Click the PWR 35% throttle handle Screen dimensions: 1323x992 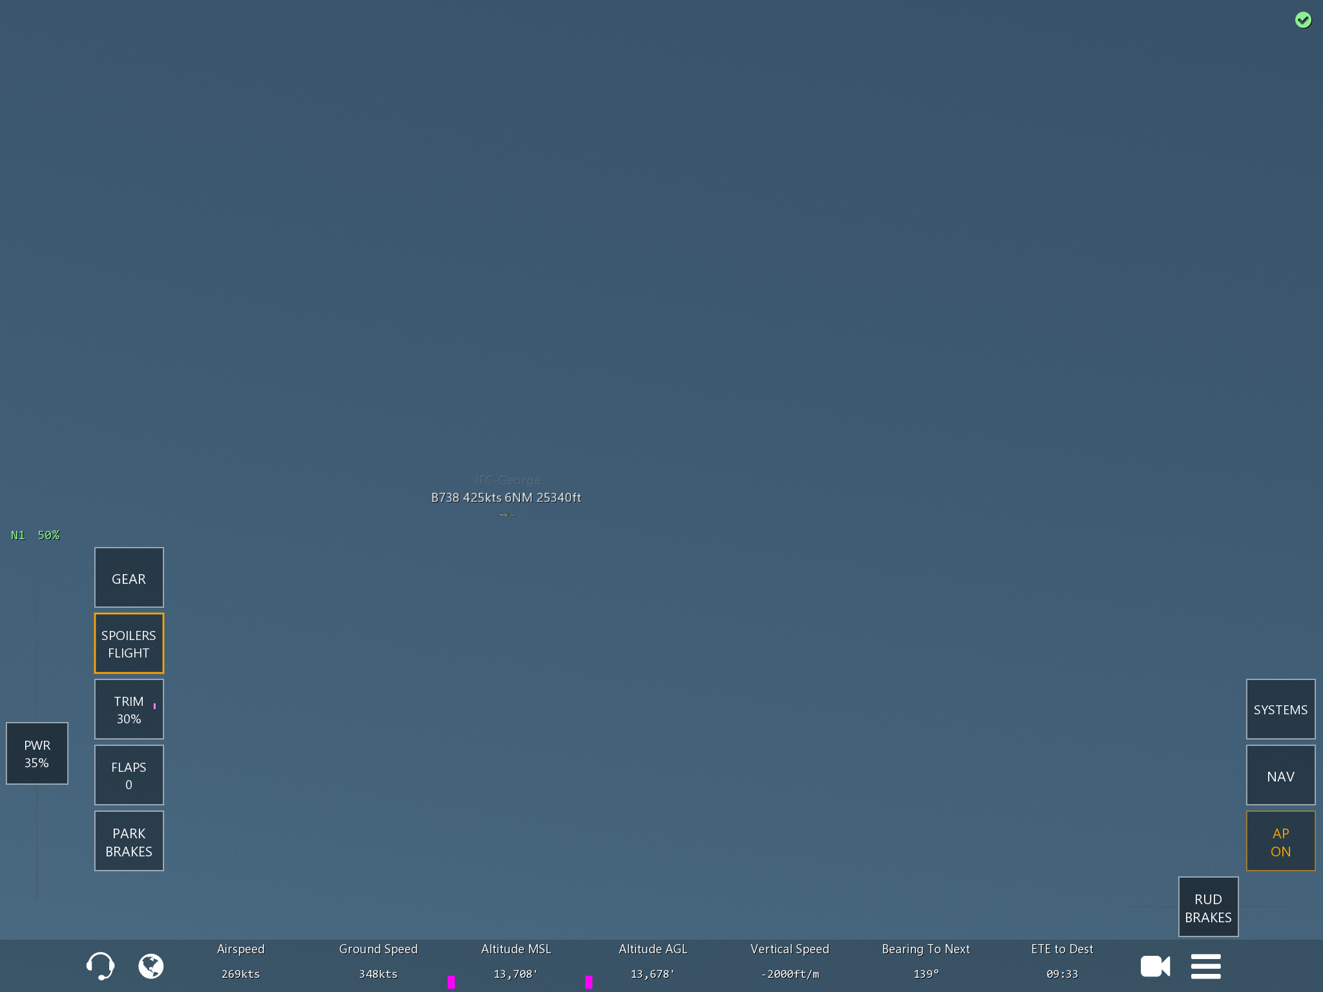37,753
